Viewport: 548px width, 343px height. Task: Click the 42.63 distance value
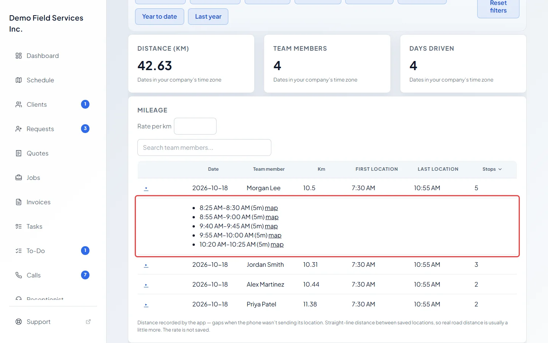pyautogui.click(x=155, y=66)
